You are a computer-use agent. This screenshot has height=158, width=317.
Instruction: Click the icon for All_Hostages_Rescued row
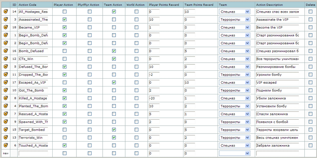[6, 12]
